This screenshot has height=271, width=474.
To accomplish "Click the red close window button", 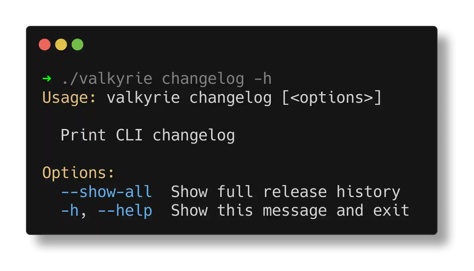I will (x=45, y=45).
